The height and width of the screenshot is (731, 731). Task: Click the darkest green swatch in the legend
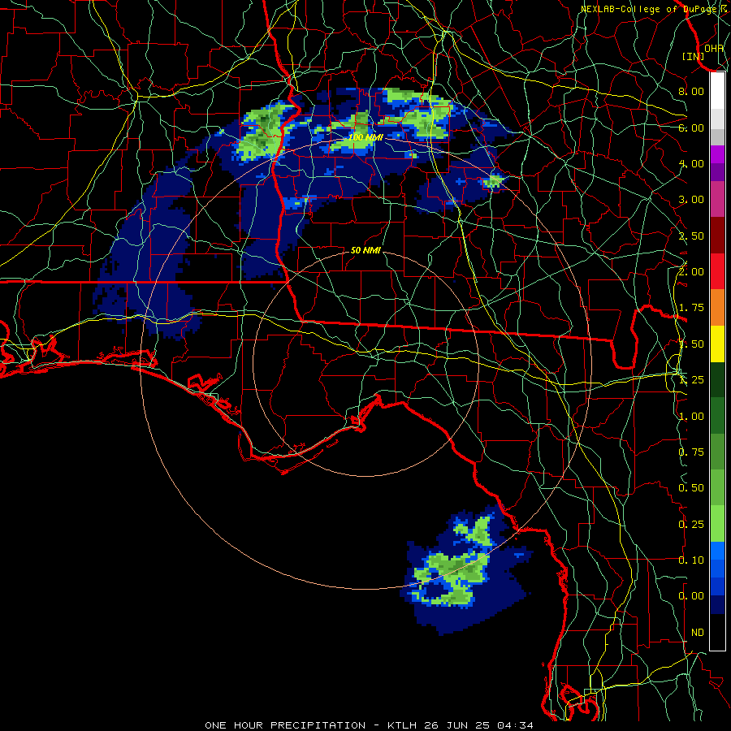tap(717, 379)
